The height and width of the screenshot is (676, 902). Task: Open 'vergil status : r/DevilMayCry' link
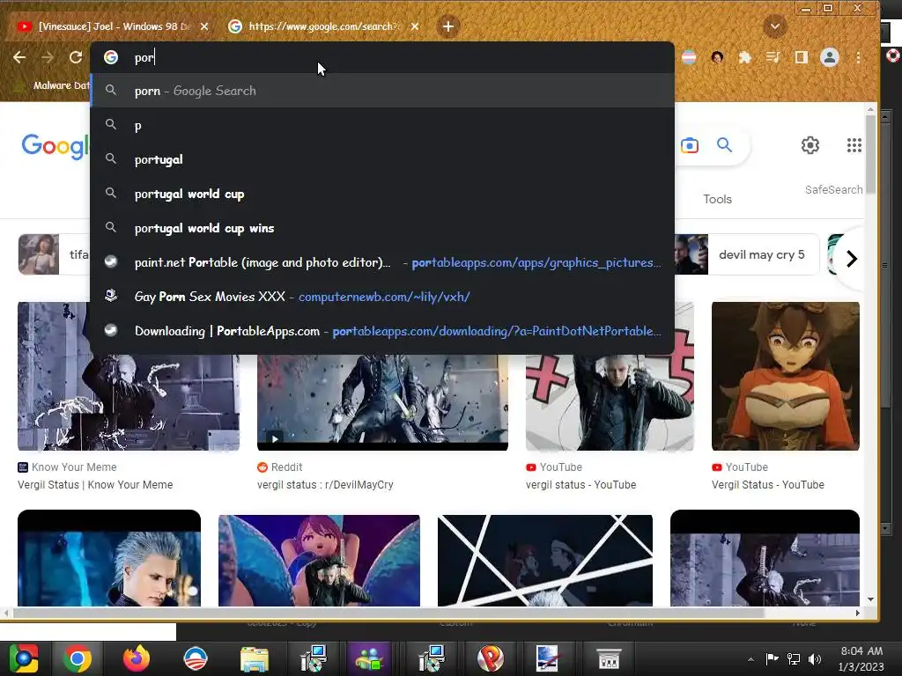click(325, 485)
